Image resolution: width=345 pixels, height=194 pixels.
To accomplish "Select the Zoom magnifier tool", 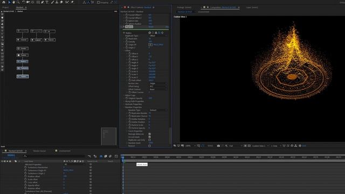I will coord(18,2).
